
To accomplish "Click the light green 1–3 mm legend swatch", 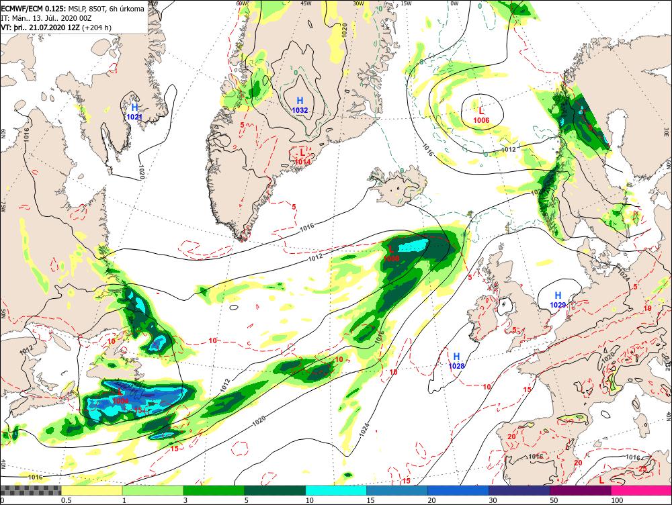I will click(x=153, y=490).
